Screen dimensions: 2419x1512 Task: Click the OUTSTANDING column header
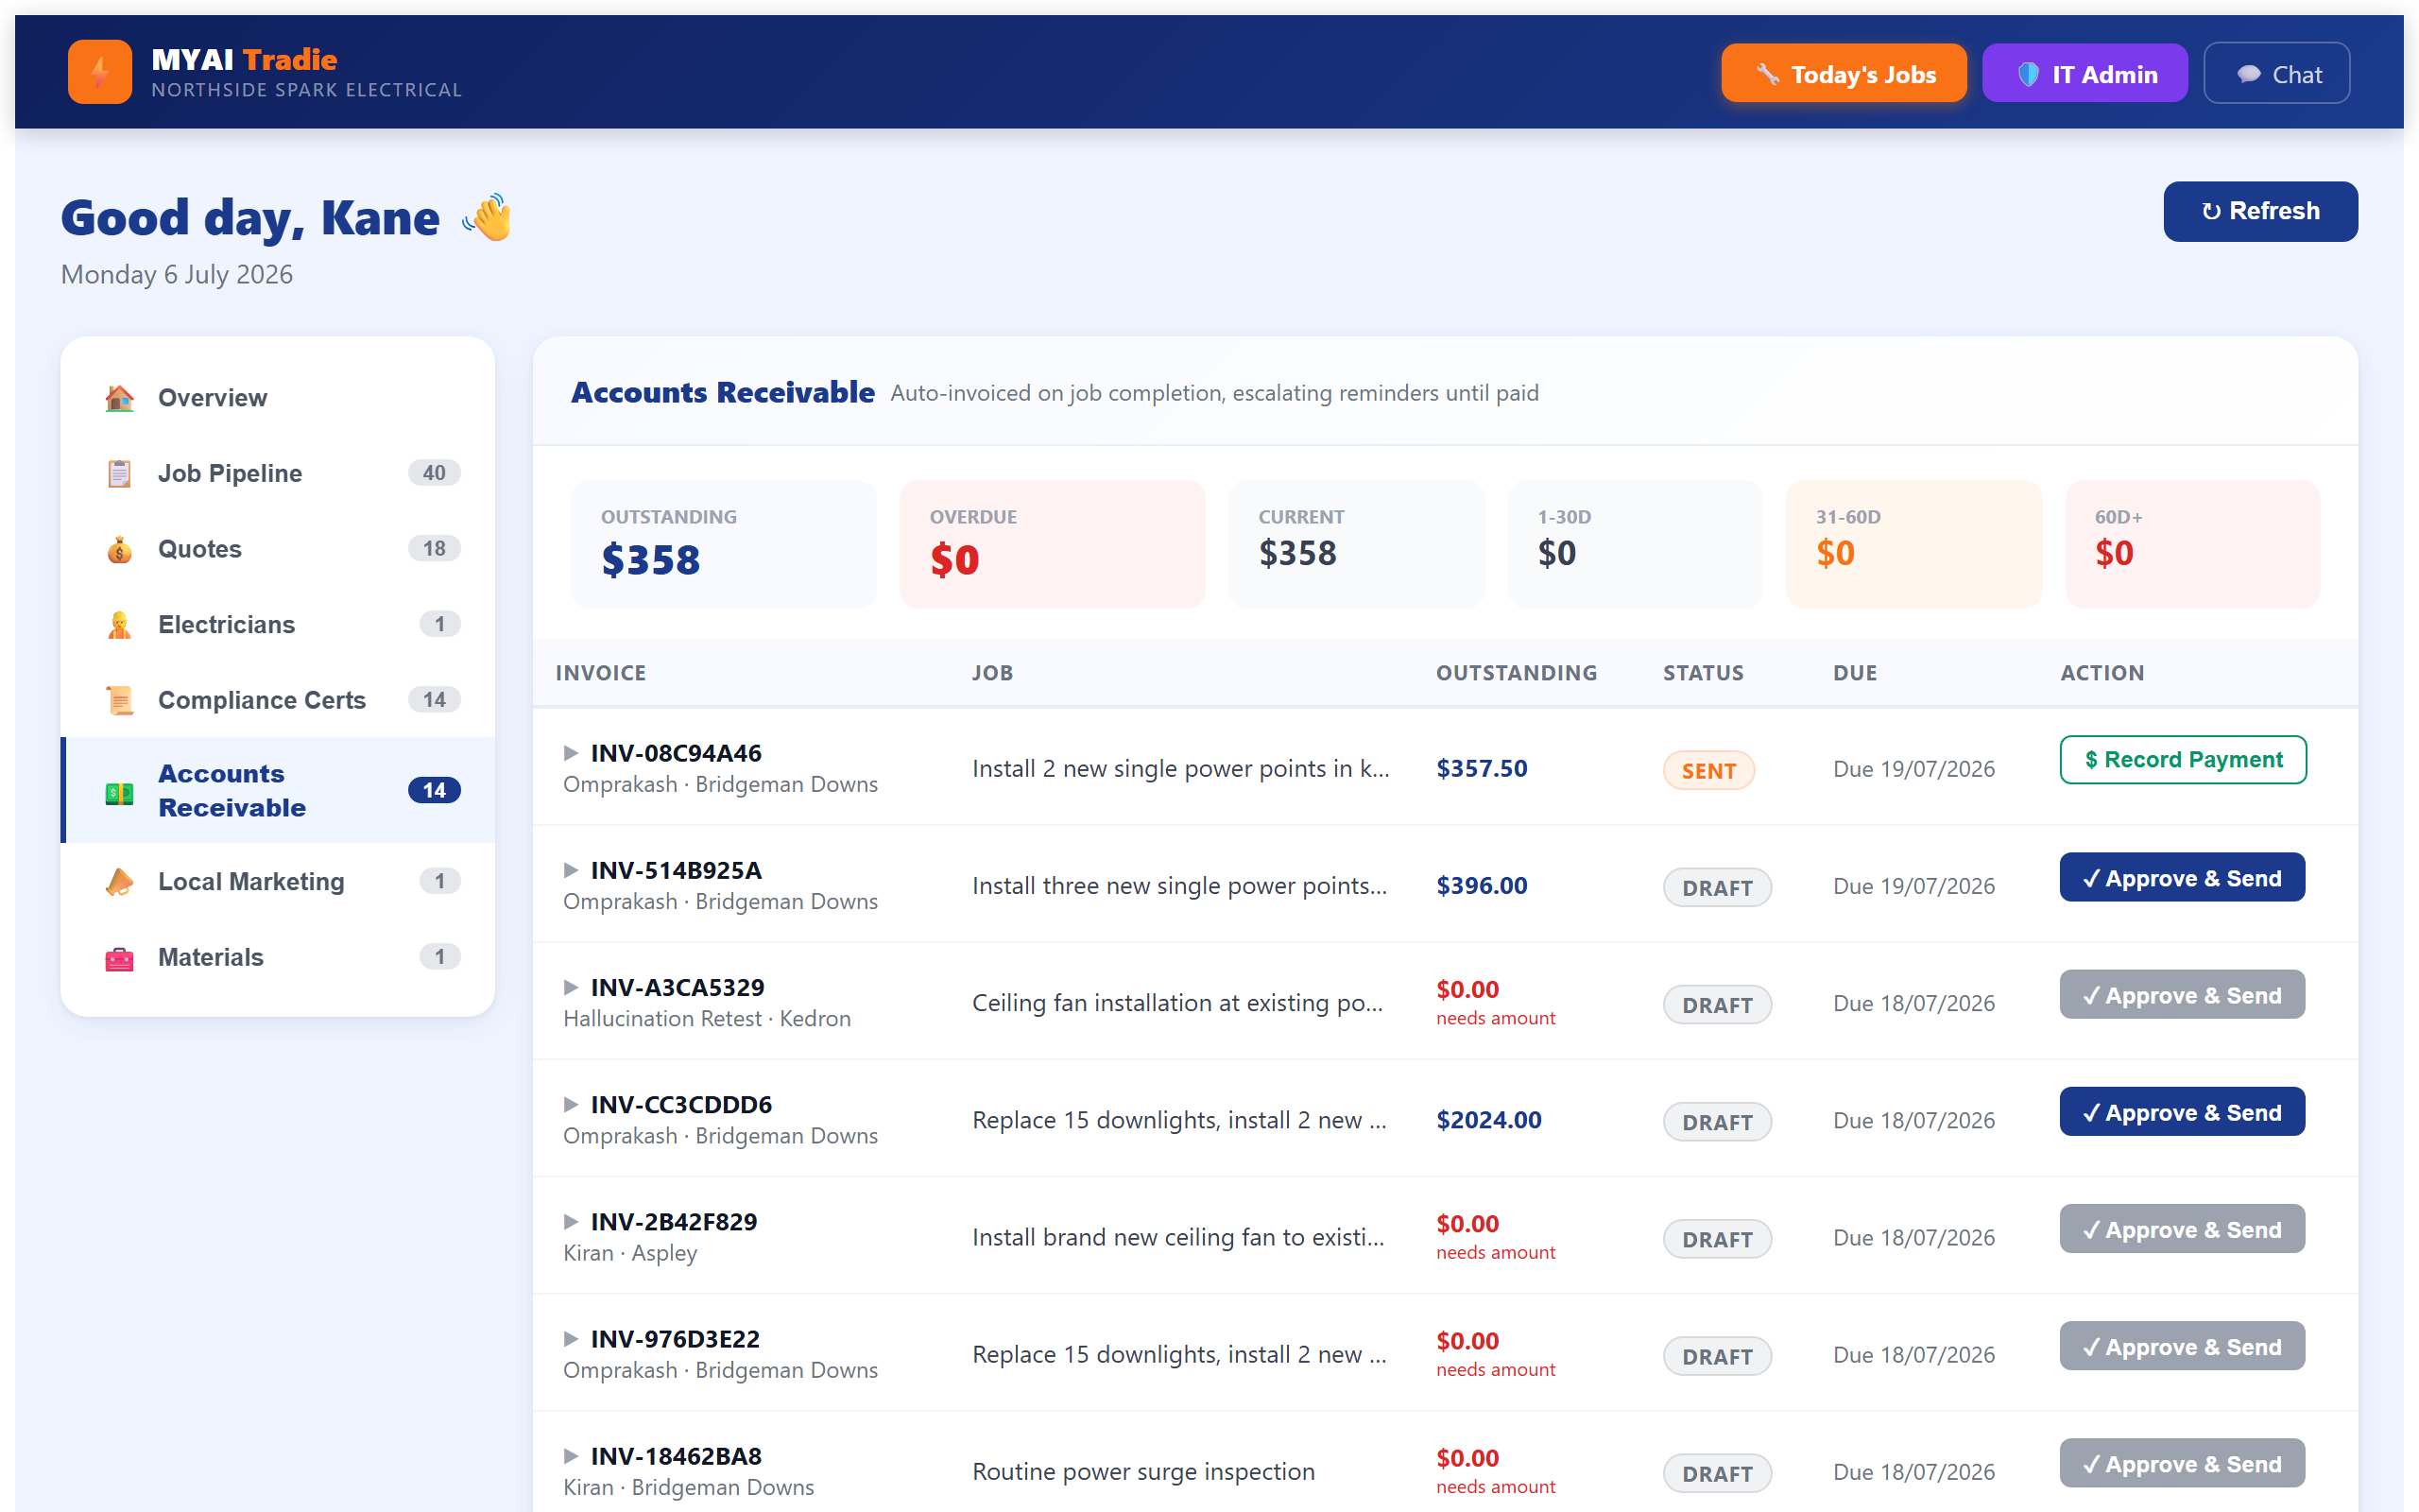click(x=1517, y=673)
